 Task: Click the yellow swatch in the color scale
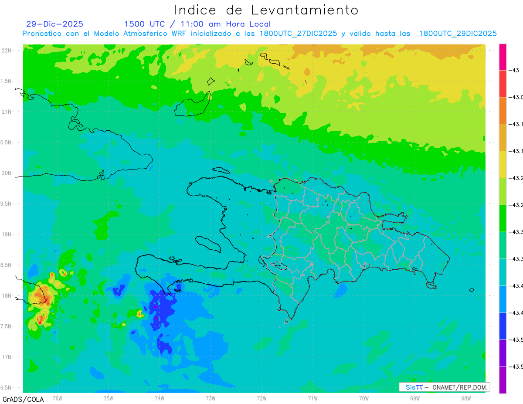pyautogui.click(x=503, y=164)
